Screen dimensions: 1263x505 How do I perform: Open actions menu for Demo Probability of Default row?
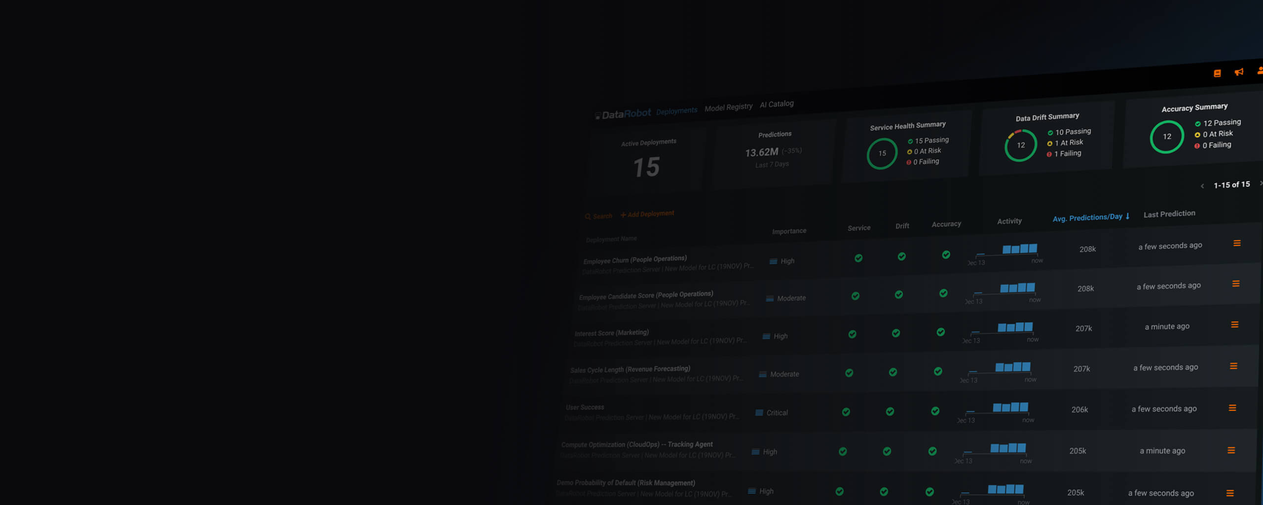point(1230,493)
